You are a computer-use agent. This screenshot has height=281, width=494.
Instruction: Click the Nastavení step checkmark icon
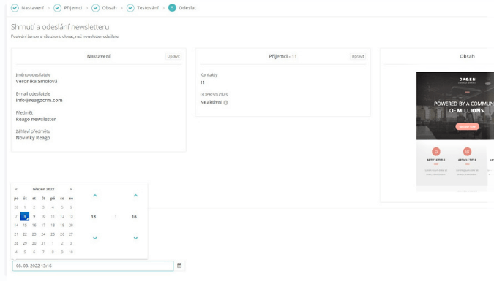coord(15,8)
